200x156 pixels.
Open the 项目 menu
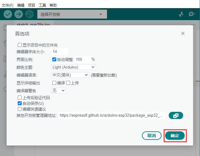(32, 5)
